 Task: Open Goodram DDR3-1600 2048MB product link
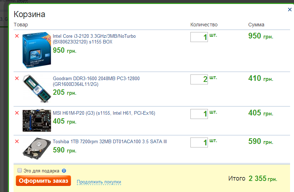pos(96,81)
